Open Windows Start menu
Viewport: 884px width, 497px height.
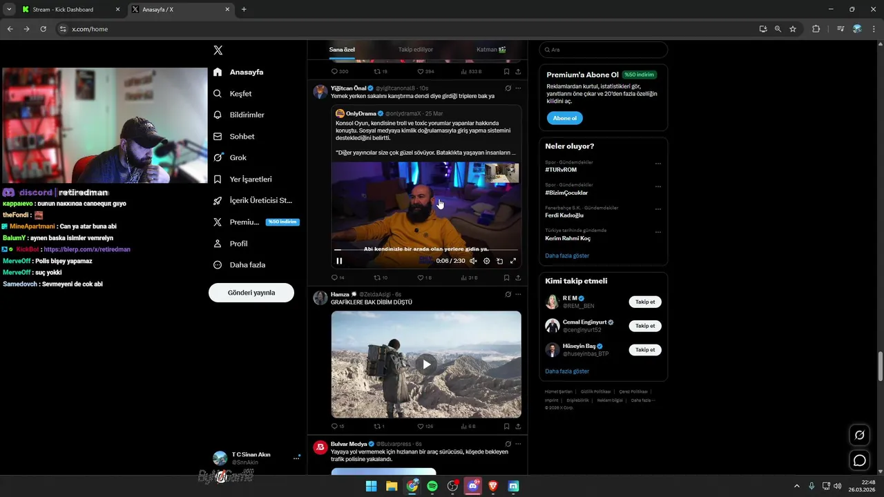pos(371,486)
